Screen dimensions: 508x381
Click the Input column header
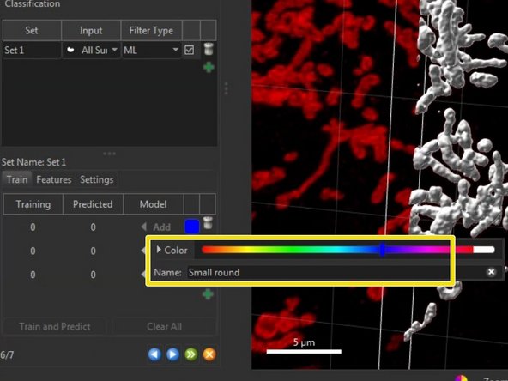pyautogui.click(x=91, y=30)
